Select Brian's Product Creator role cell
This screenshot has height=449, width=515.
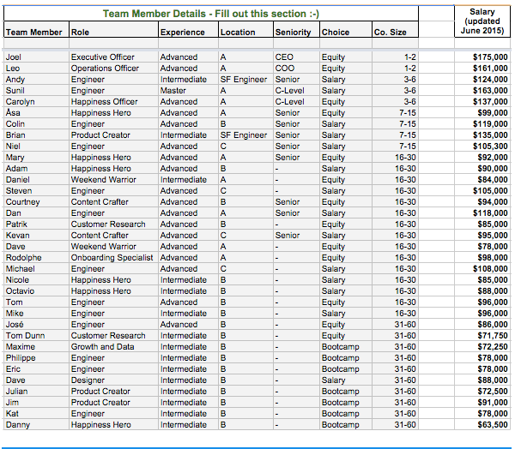tap(113, 135)
